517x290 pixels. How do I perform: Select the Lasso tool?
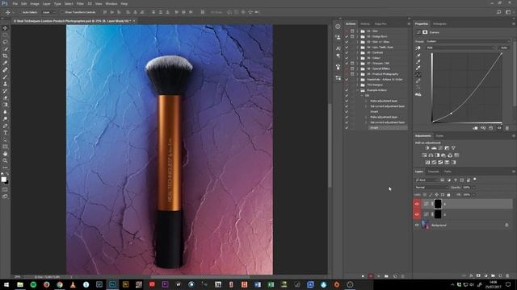pyautogui.click(x=5, y=42)
